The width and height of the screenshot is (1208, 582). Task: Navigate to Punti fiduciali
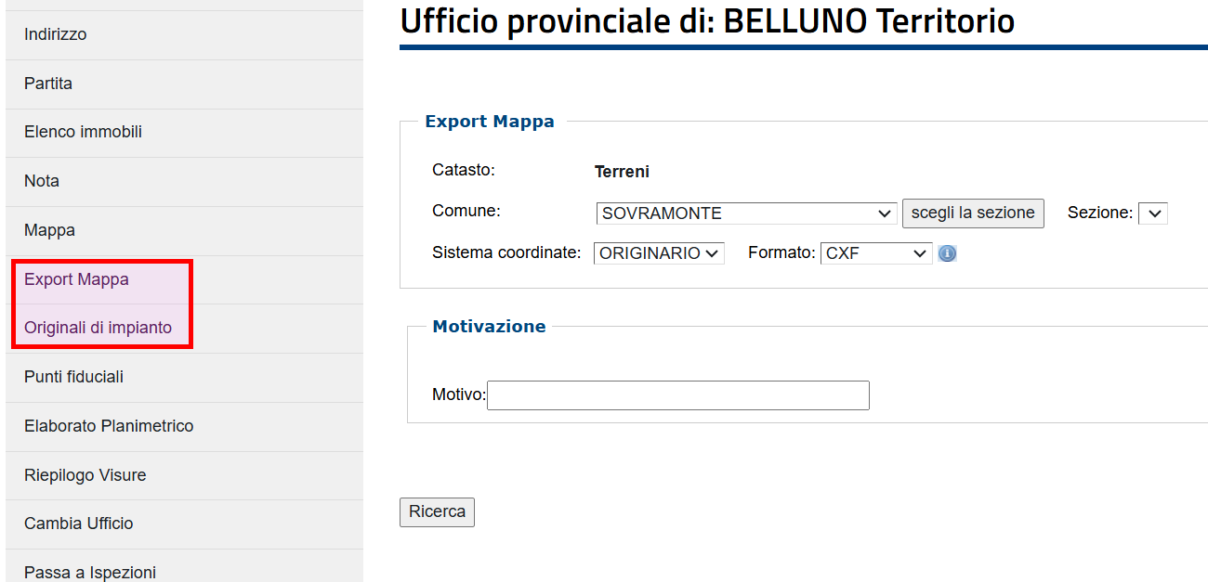coord(184,378)
